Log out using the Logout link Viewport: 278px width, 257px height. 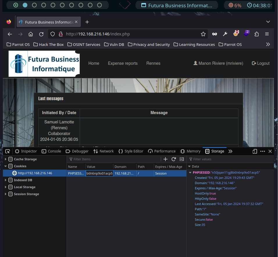pos(261,63)
